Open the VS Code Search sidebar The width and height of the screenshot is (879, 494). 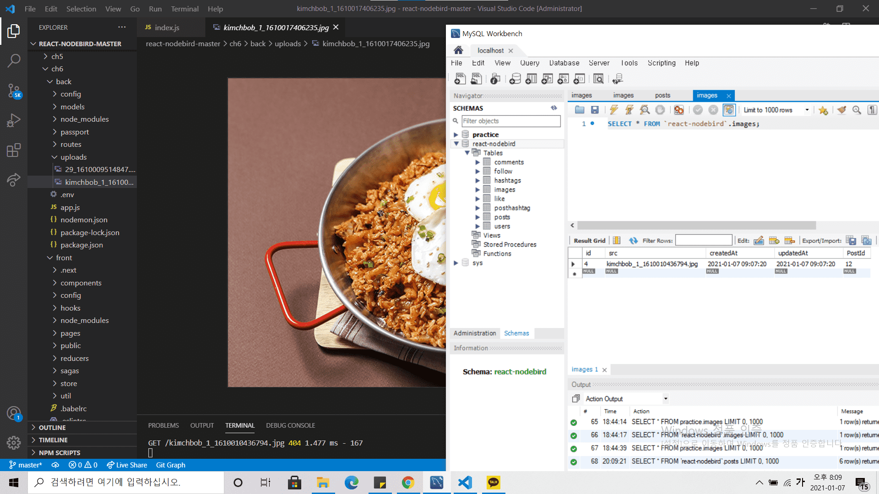click(x=14, y=60)
